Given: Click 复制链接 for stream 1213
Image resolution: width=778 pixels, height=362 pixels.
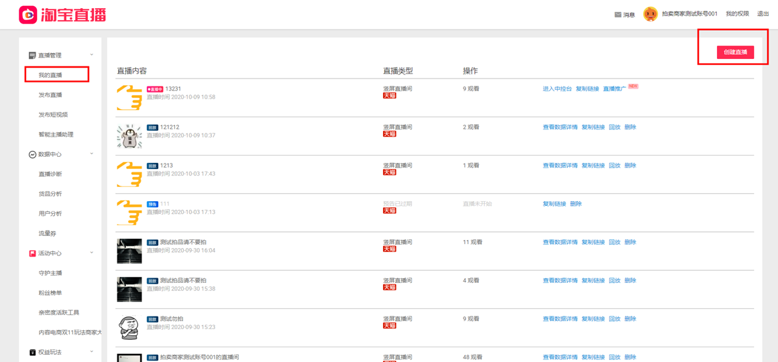Looking at the screenshot, I should pyautogui.click(x=594, y=165).
